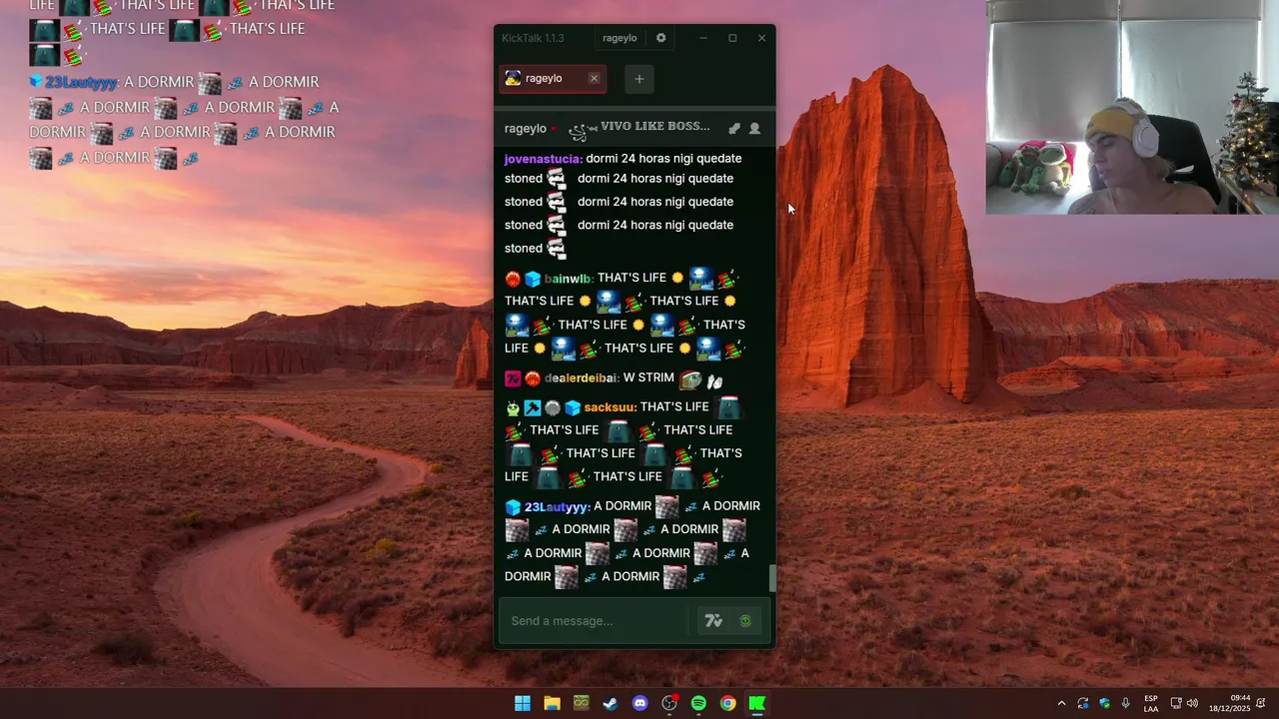
Task: Click first stoned emote in jovenastucia message
Action: click(557, 179)
